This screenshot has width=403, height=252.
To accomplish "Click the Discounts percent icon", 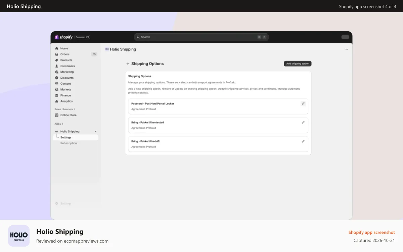I will pyautogui.click(x=57, y=78).
